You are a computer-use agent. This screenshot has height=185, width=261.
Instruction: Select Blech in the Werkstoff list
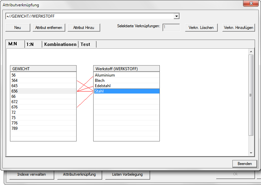[x=127, y=81]
